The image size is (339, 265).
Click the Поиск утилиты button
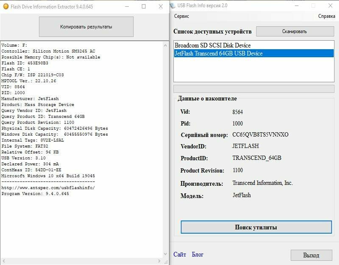[x=256, y=227]
